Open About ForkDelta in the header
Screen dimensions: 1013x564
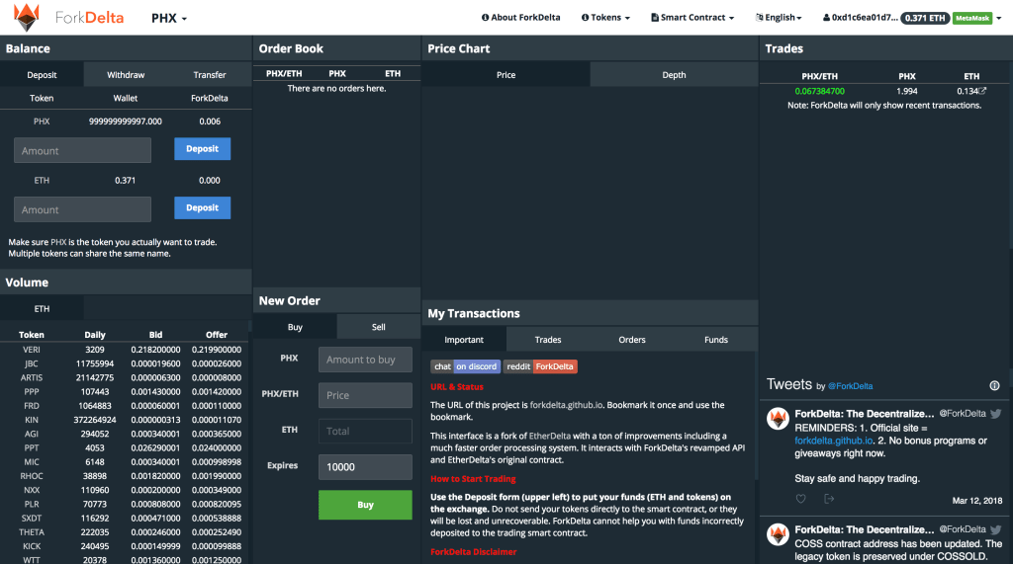(x=520, y=18)
